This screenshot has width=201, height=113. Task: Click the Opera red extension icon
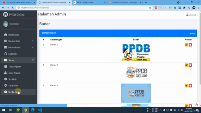tap(156, 8)
